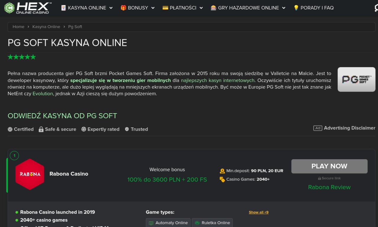
Task: Click the five-star rating
Action: pos(22,57)
